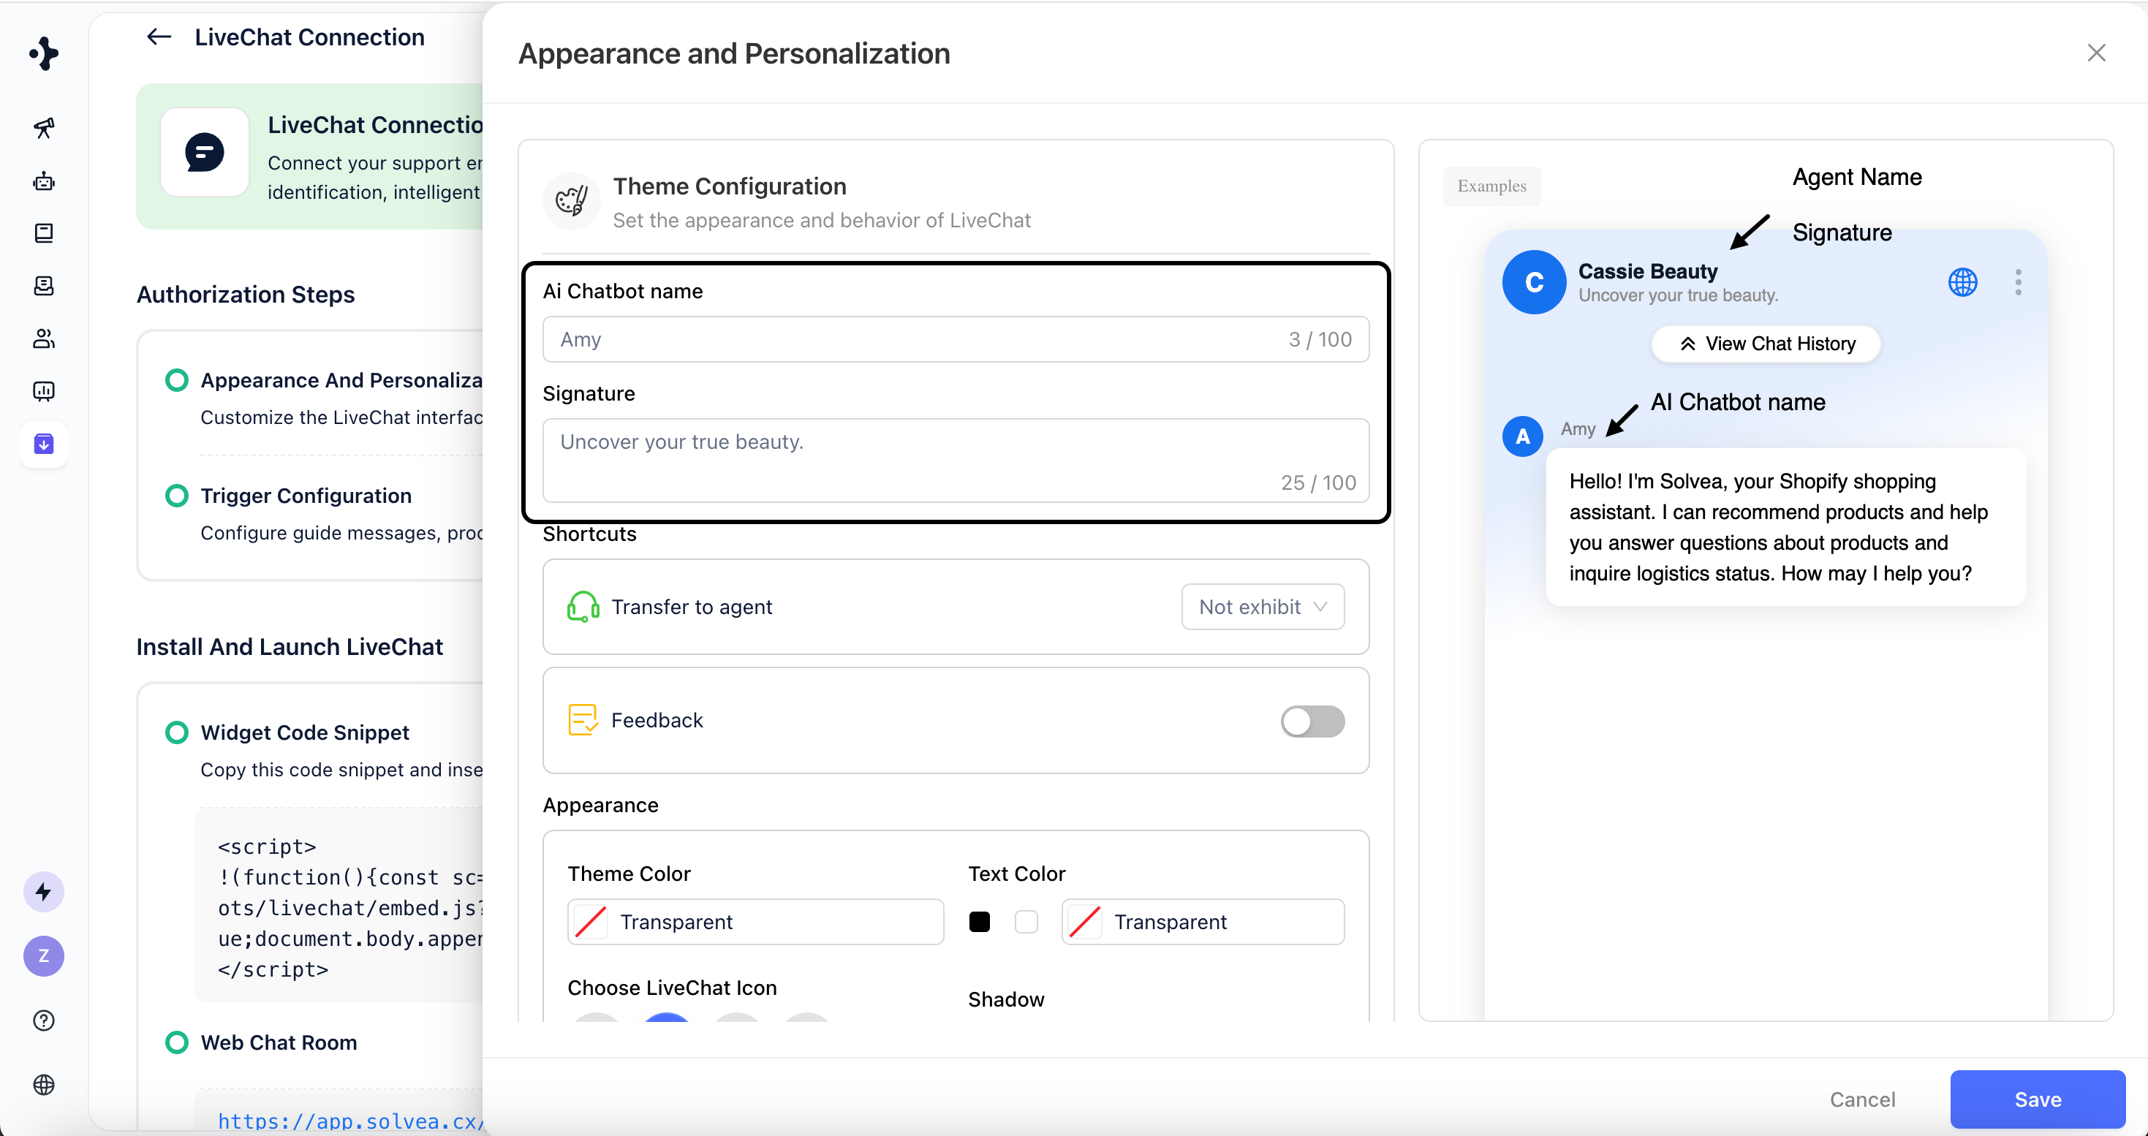Open the robot icon in the sidebar
2148x1136 pixels.
pos(43,181)
